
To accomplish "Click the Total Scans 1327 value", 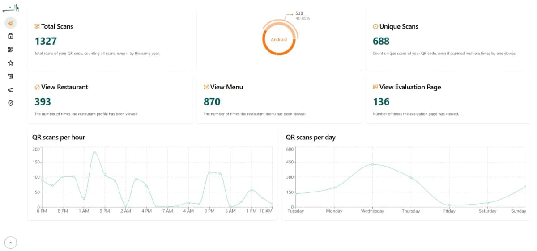I will [x=46, y=41].
